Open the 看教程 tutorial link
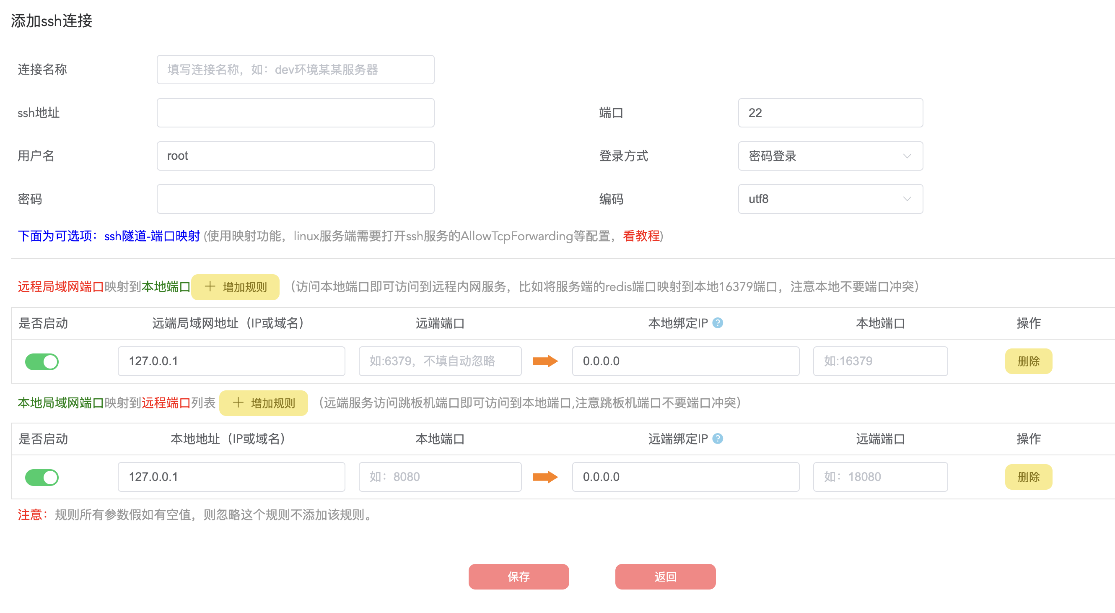Viewport: 1115px width, 613px height. [641, 236]
